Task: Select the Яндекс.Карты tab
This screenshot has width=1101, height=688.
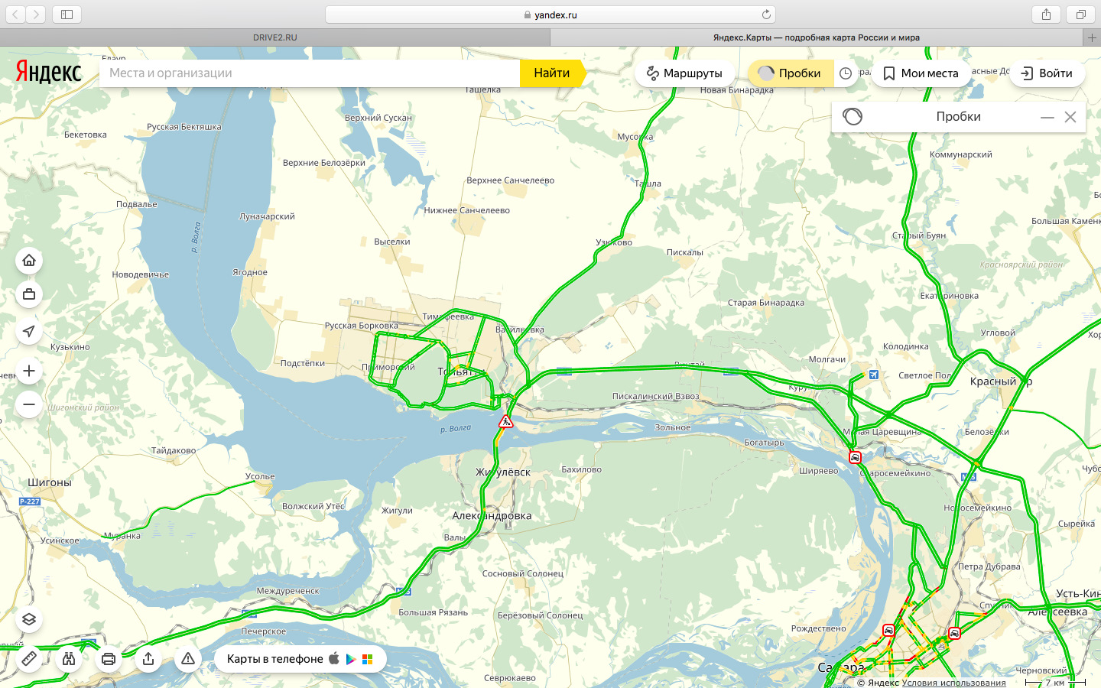Action: 817,37
